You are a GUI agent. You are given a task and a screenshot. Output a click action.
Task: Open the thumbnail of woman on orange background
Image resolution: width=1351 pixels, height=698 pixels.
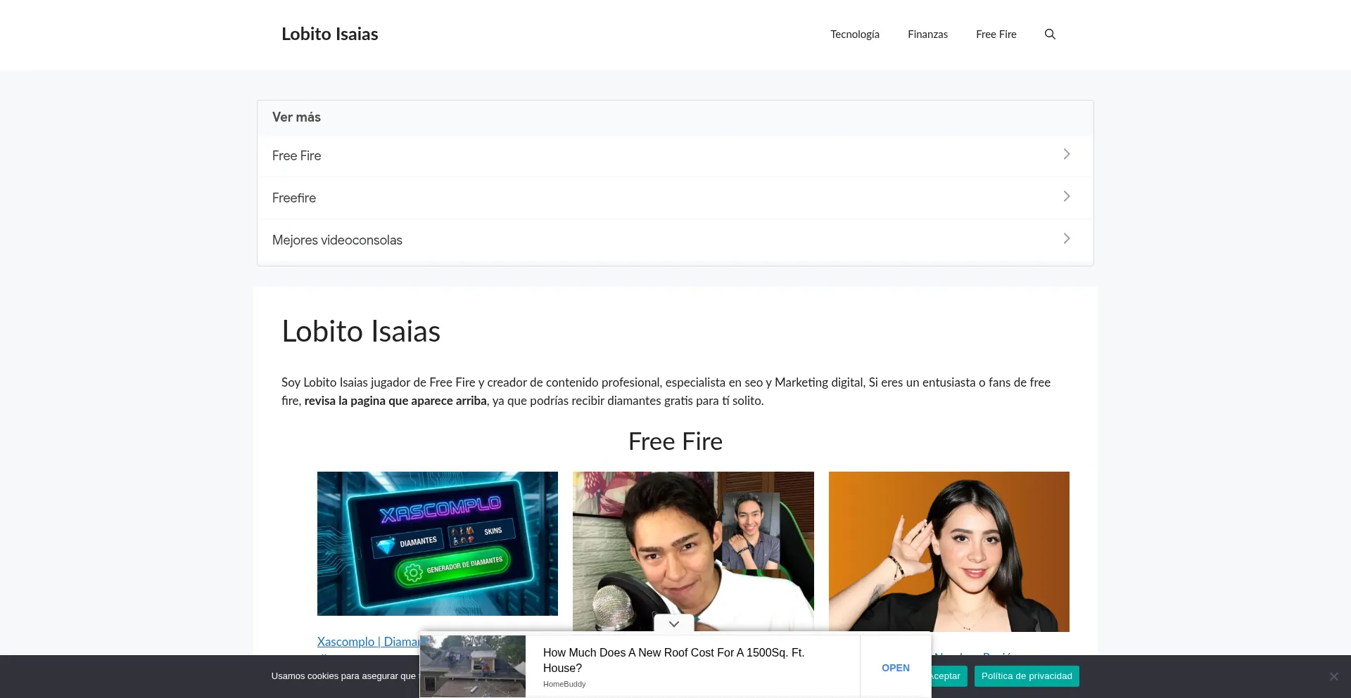(949, 551)
